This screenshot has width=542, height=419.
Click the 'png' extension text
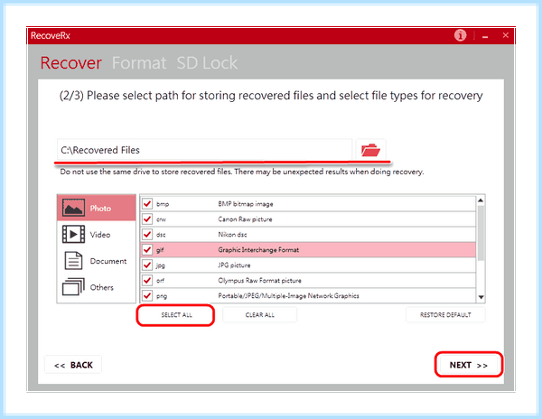point(162,296)
